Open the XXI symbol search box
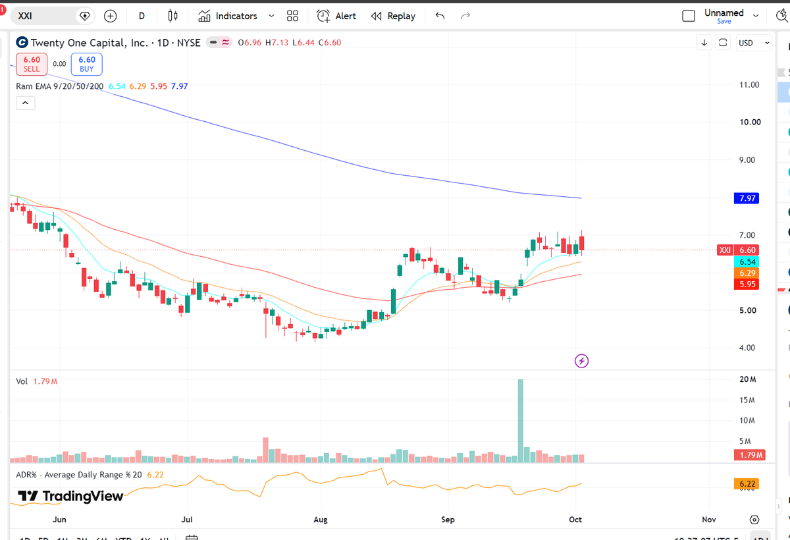The width and height of the screenshot is (790, 540). pyautogui.click(x=45, y=16)
